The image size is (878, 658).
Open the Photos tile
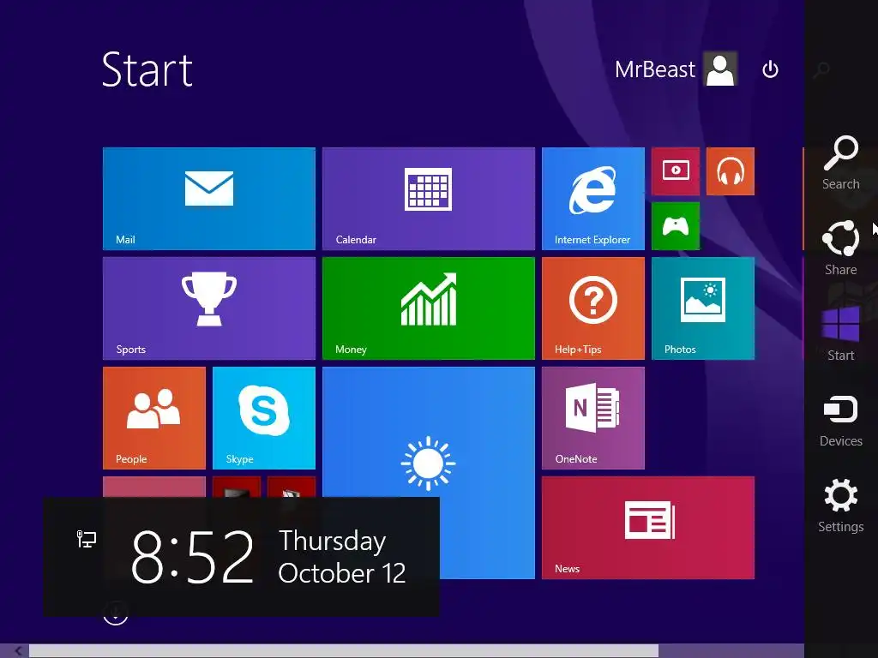coord(703,308)
